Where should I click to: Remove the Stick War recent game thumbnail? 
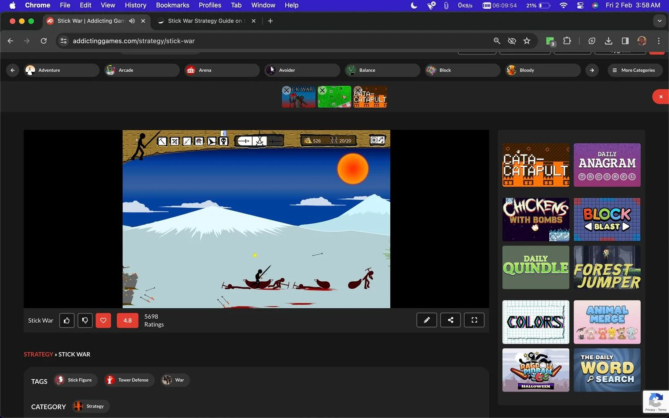[x=286, y=90]
